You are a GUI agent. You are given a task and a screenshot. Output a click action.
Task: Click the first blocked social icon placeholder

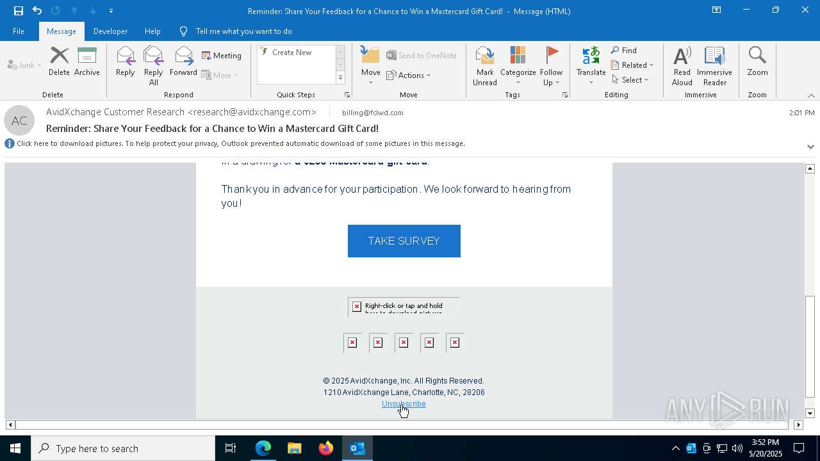click(x=352, y=343)
